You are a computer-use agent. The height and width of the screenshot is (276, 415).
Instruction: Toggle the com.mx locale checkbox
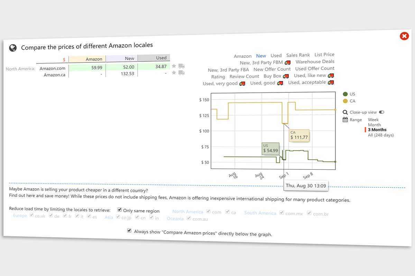point(282,213)
